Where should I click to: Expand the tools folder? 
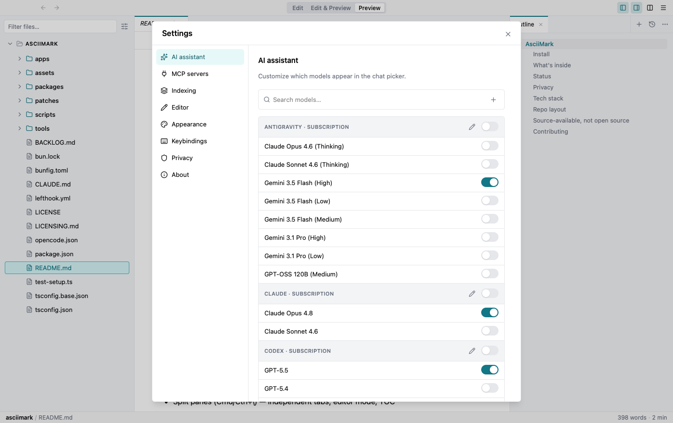tap(20, 128)
